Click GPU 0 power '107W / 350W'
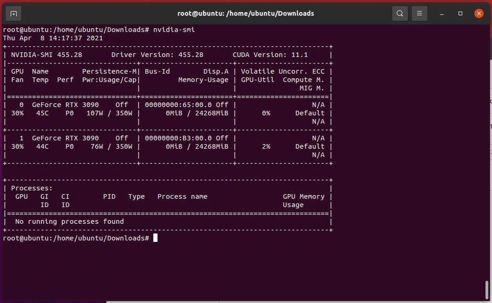This screenshot has height=303, width=492. [109, 114]
